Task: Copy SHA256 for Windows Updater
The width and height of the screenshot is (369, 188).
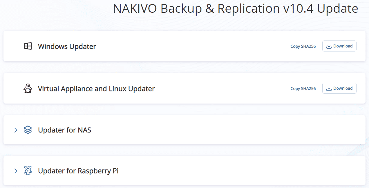Action: pyautogui.click(x=303, y=46)
